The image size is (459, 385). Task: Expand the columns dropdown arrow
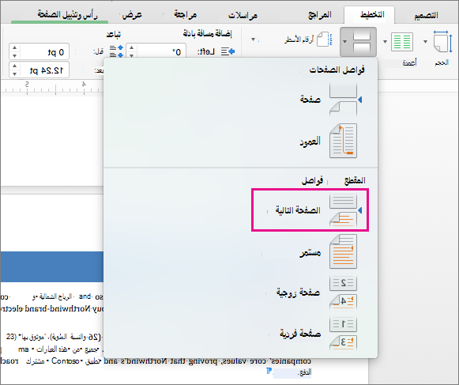[385, 42]
